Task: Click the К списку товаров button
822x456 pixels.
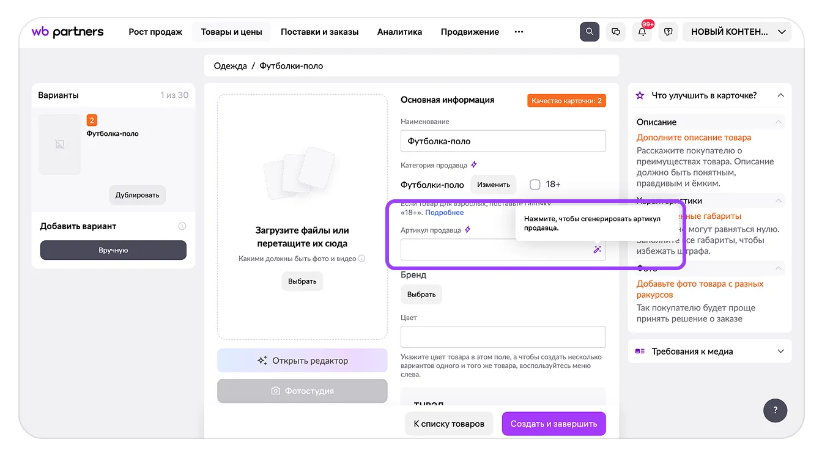Action: coord(449,424)
